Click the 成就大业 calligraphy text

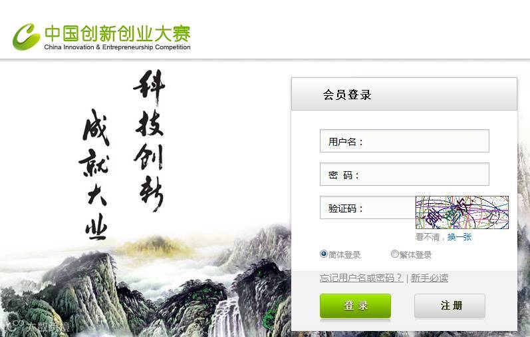[95, 174]
